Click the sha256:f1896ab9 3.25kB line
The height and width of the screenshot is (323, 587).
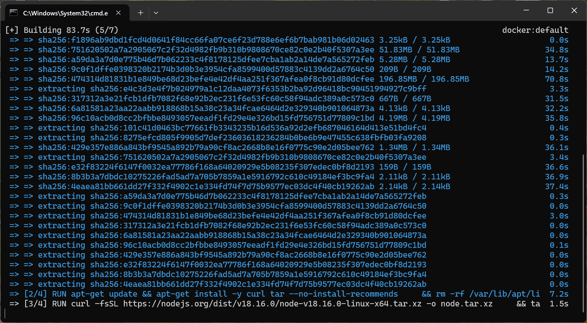tap(289, 40)
